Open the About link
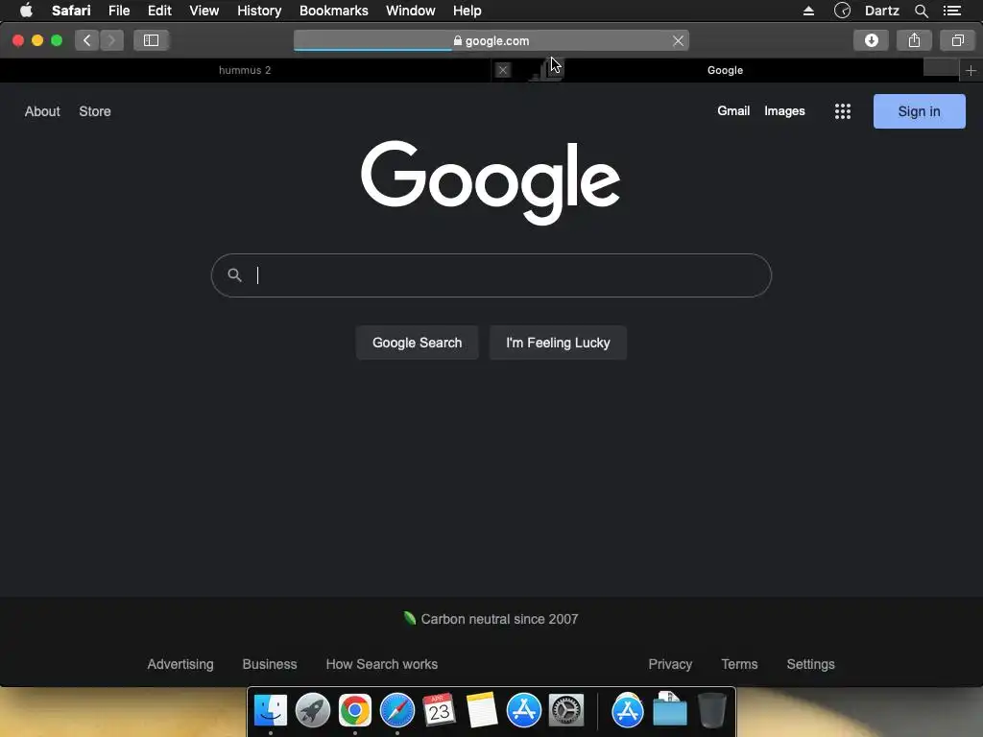 coord(42,111)
